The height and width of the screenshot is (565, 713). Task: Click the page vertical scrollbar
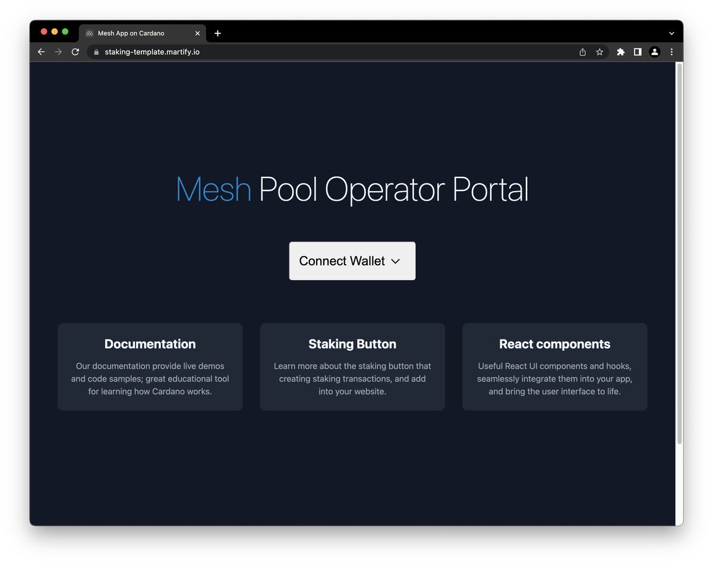(x=680, y=254)
